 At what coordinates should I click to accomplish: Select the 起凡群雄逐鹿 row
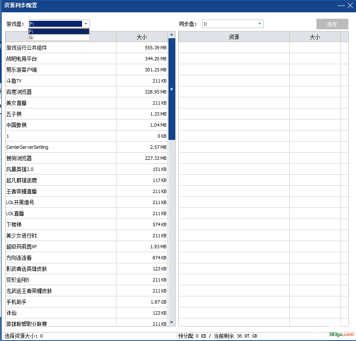tap(86, 180)
